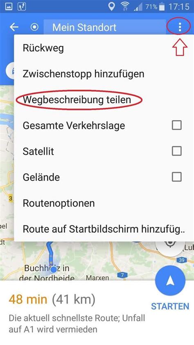194x345 pixels.
Task: Tap the back arrow in header
Action: pos(14,27)
